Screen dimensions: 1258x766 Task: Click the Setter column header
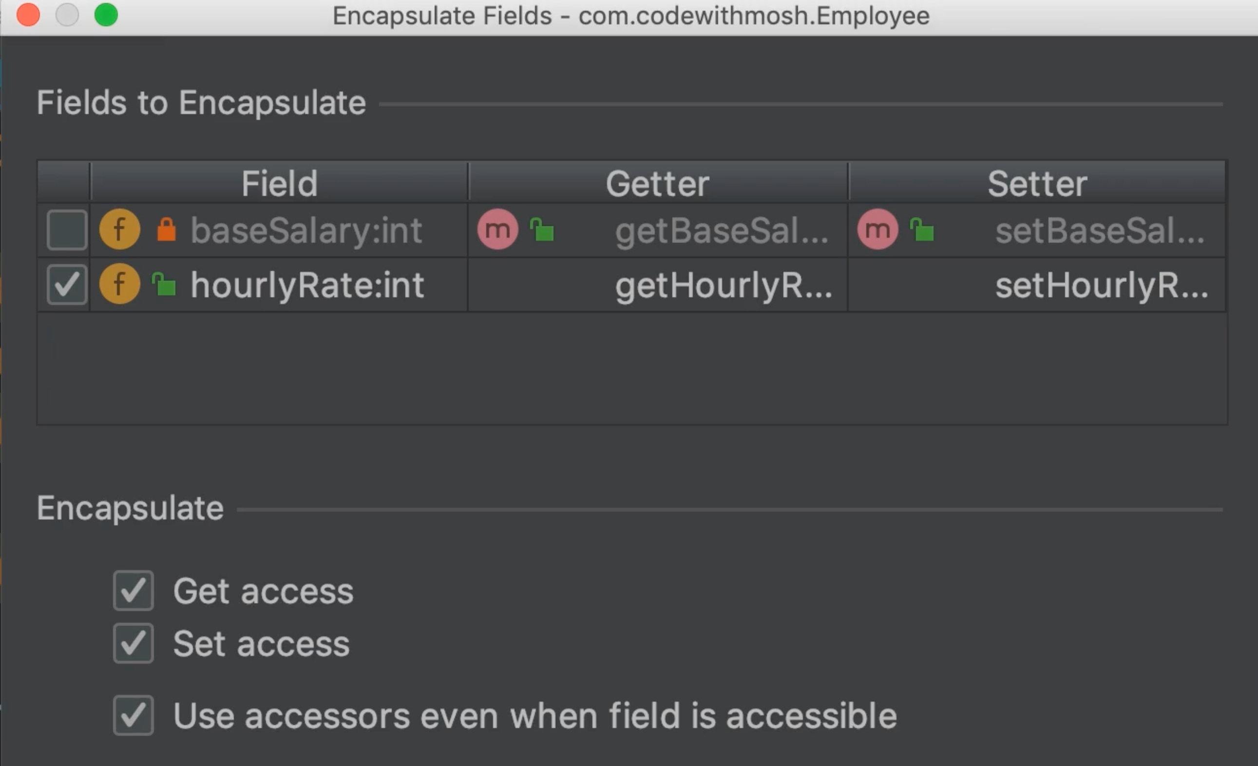point(1037,183)
